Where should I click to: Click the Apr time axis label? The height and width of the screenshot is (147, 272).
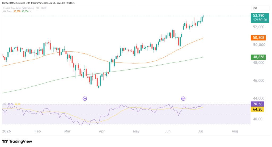tap(102, 131)
